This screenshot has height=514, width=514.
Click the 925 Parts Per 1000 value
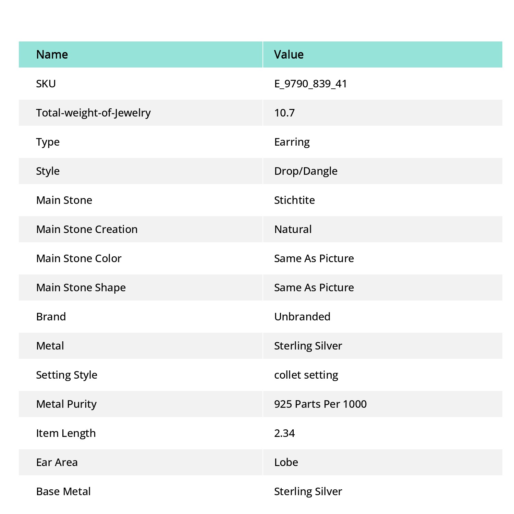320,404
